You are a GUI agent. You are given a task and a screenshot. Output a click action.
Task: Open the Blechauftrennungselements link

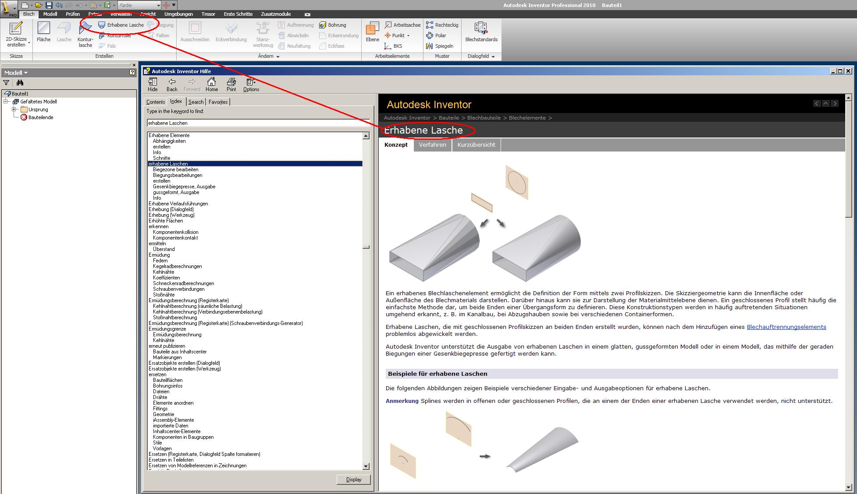point(786,327)
